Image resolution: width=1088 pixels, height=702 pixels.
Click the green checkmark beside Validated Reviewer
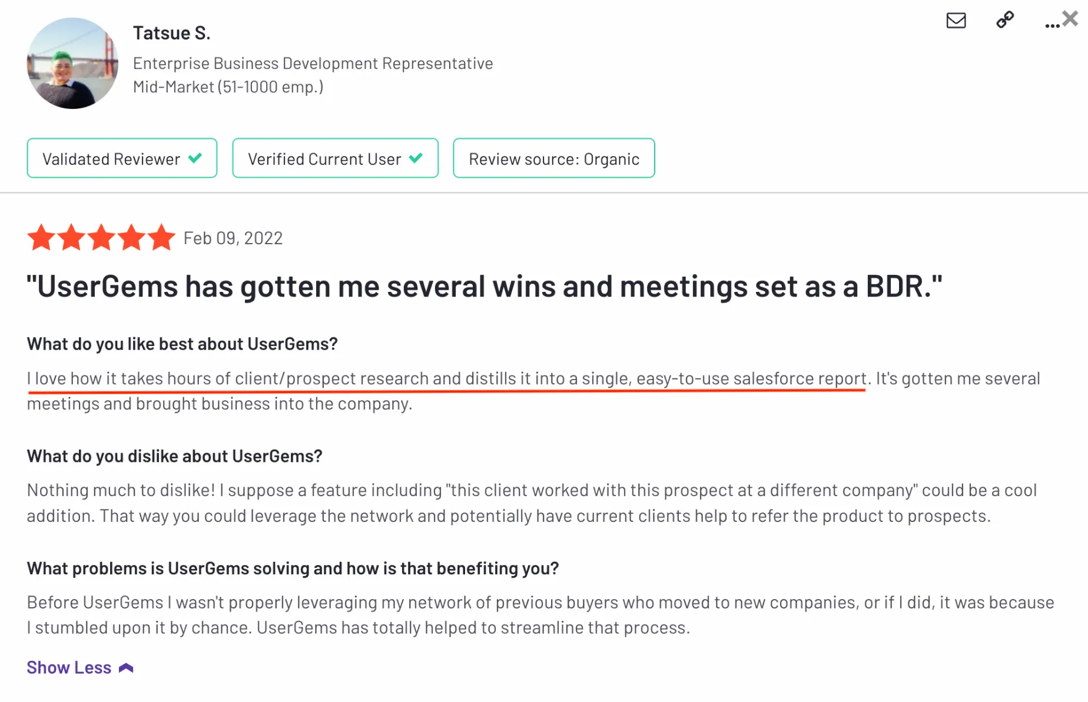pos(195,158)
